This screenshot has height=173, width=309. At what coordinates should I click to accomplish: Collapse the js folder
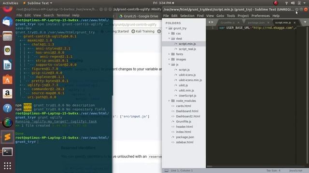coord(169,64)
